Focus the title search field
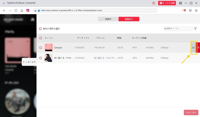The height and width of the screenshot is (117, 200). [x=178, y=28]
